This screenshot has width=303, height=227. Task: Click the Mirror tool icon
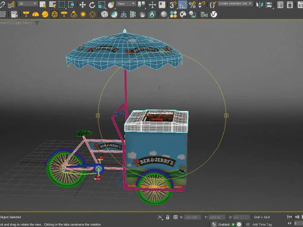click(259, 4)
